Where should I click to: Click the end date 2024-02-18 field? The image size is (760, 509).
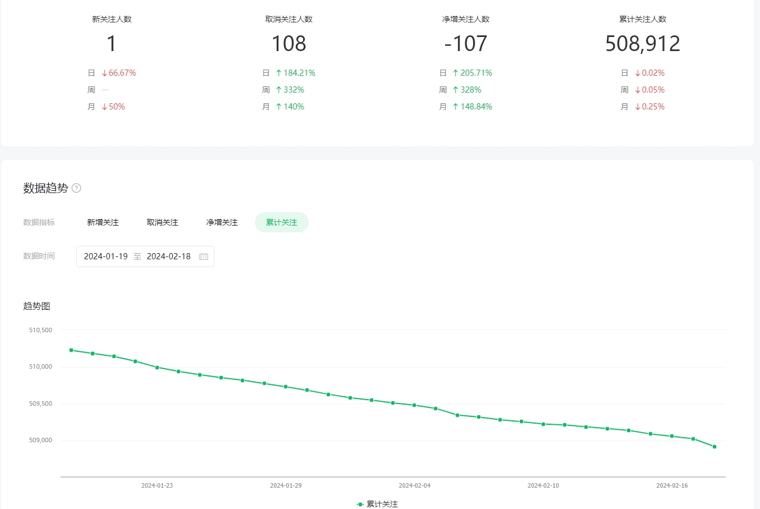pos(168,256)
